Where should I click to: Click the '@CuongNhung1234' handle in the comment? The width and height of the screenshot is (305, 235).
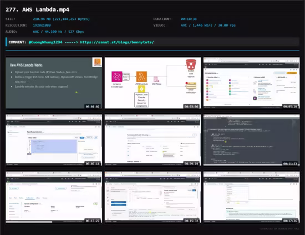(45, 42)
